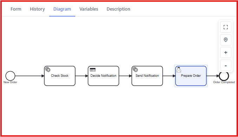Click the arrow between Check Stock and Decide Notification
The height and width of the screenshot is (137, 238).
(x=82, y=76)
